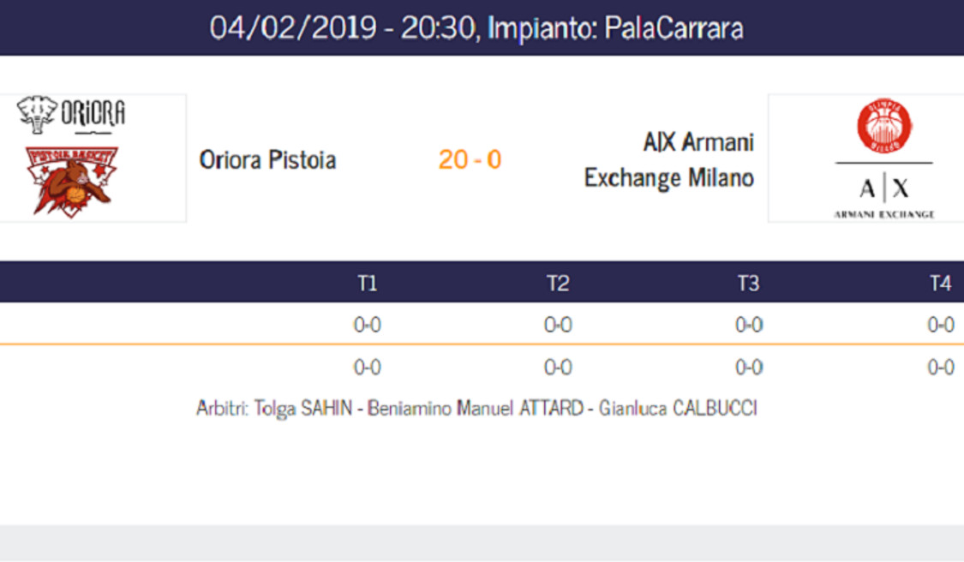Click the Oriora sponsor logo

(71, 114)
